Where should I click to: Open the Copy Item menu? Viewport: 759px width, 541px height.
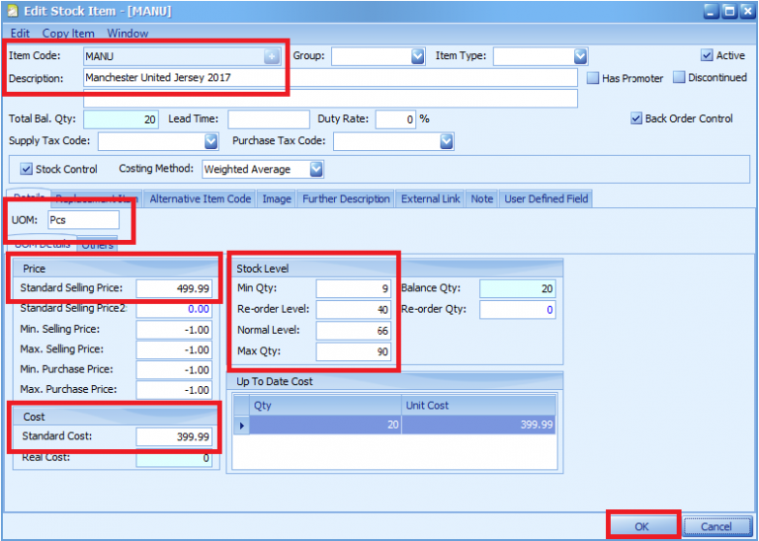[68, 34]
